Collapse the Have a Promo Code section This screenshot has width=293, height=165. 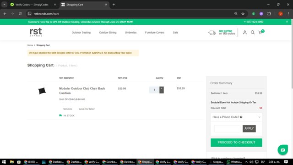point(259,117)
